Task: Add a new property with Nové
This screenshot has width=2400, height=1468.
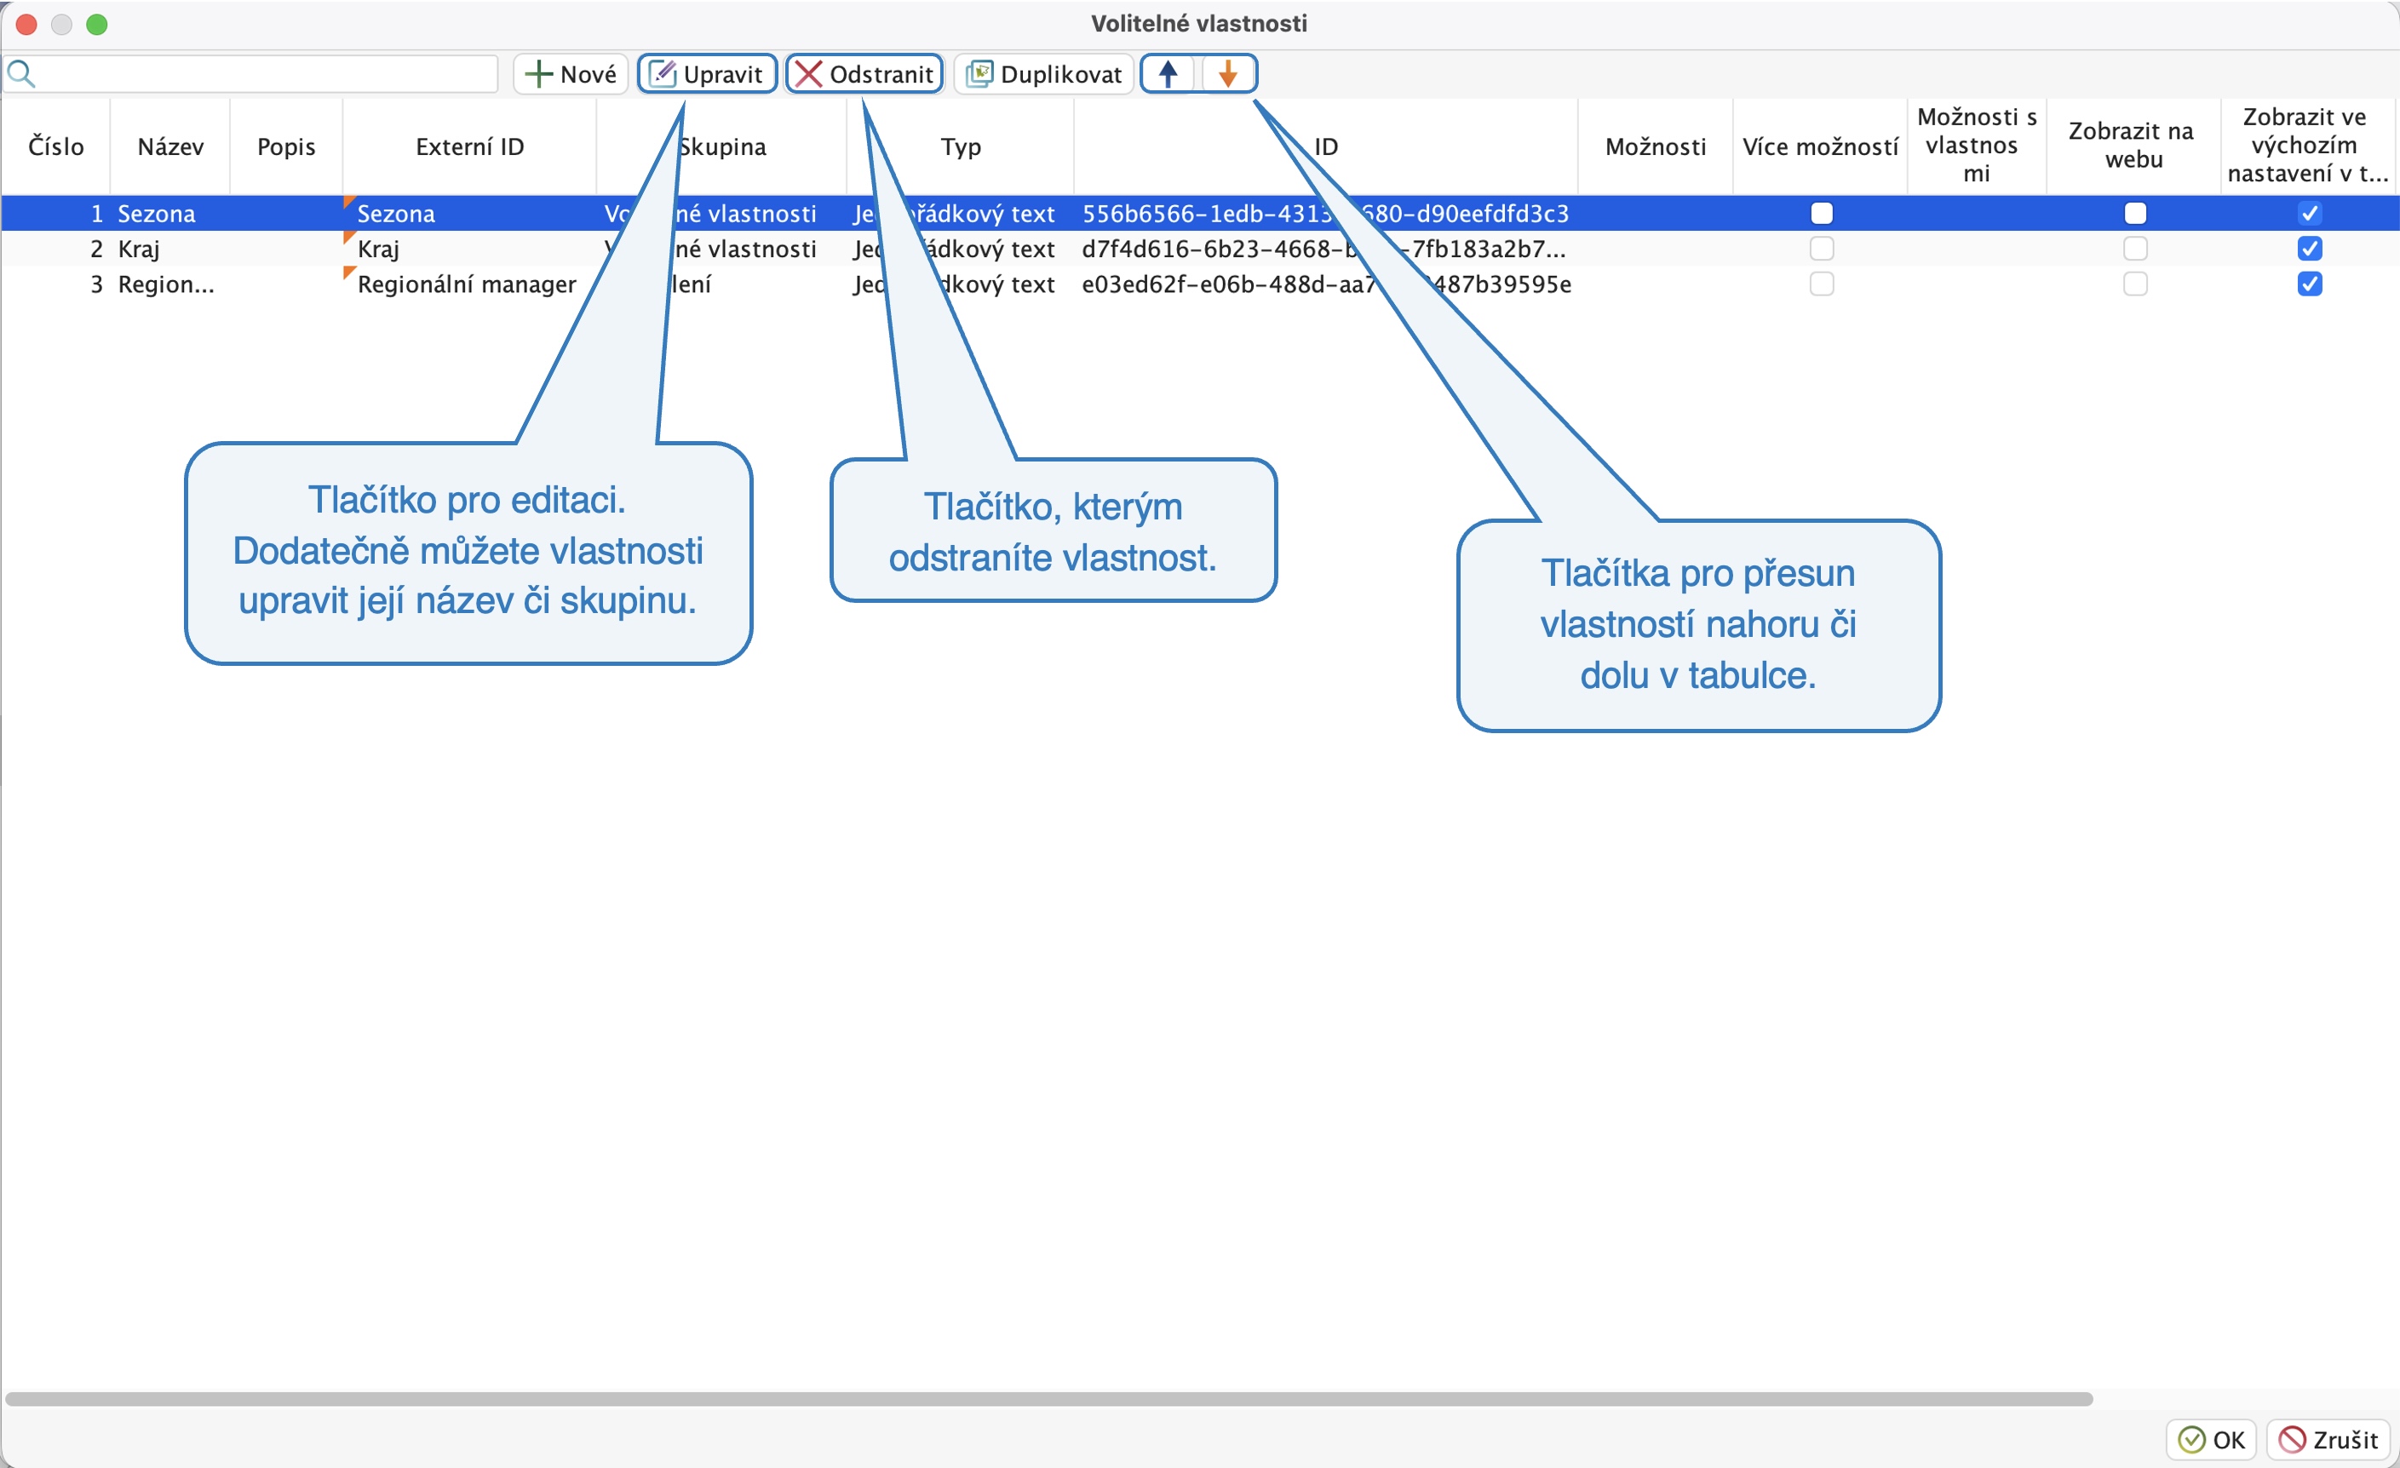Action: pyautogui.click(x=571, y=74)
